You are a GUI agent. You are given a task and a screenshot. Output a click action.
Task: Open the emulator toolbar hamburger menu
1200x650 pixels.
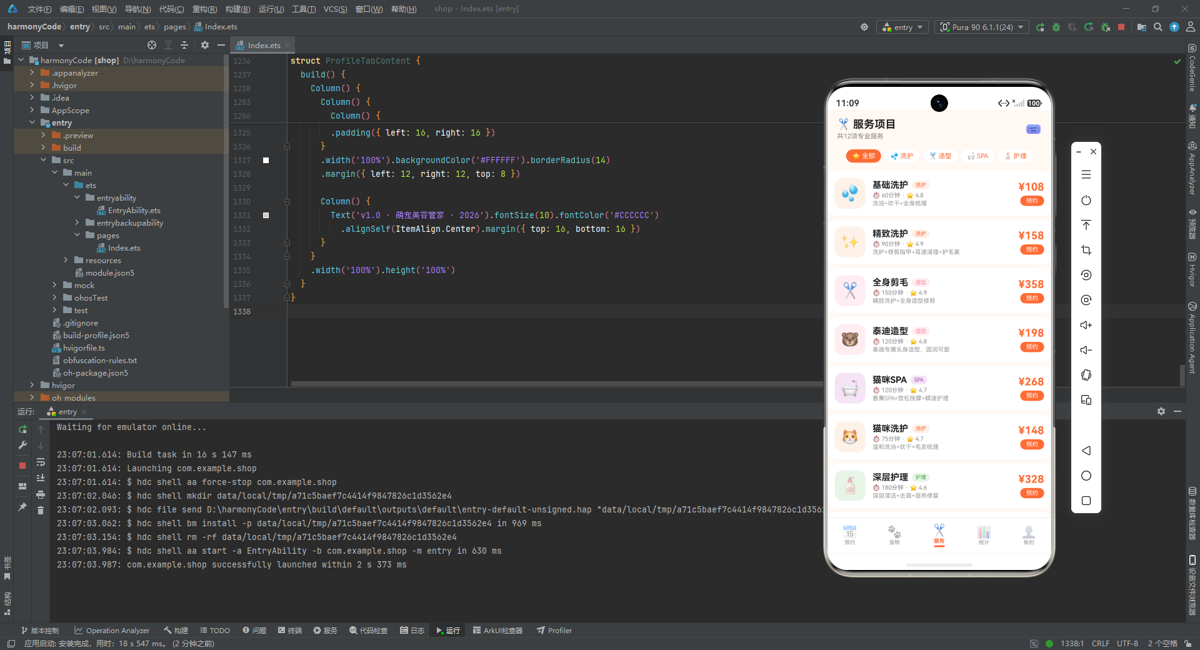pyautogui.click(x=1086, y=174)
